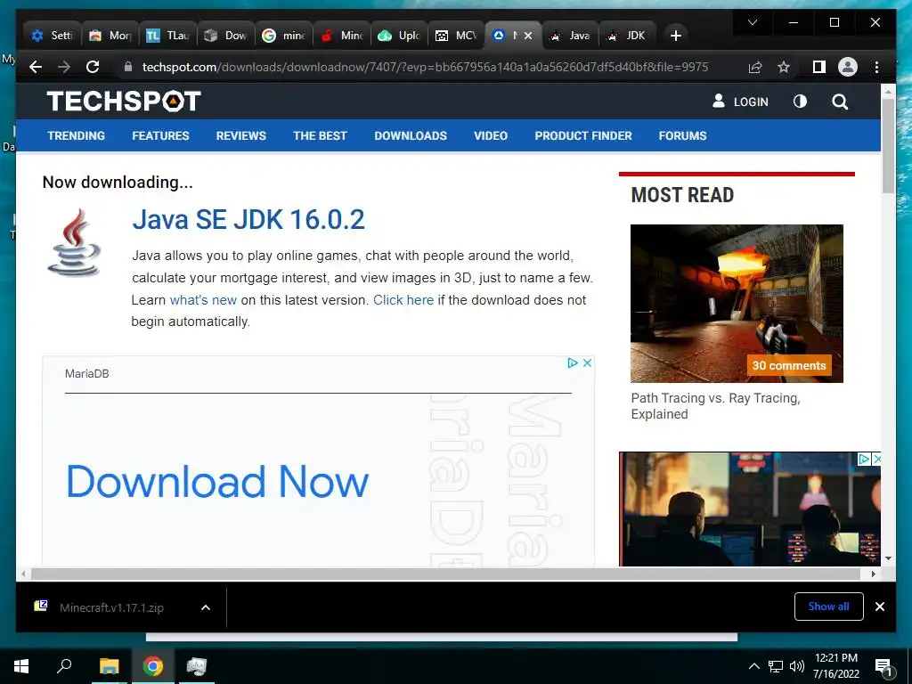Open Minecraft.v1.17.1.zip download options
Image resolution: width=912 pixels, height=684 pixels.
[206, 607]
